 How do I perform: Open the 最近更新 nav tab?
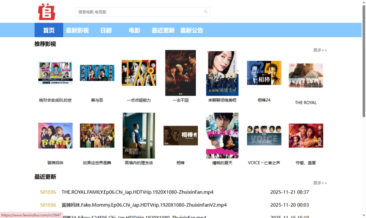[163, 30]
